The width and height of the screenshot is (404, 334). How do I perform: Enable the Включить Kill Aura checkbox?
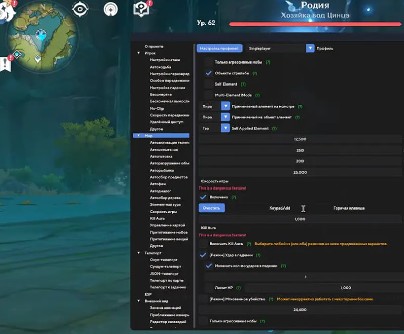point(204,244)
